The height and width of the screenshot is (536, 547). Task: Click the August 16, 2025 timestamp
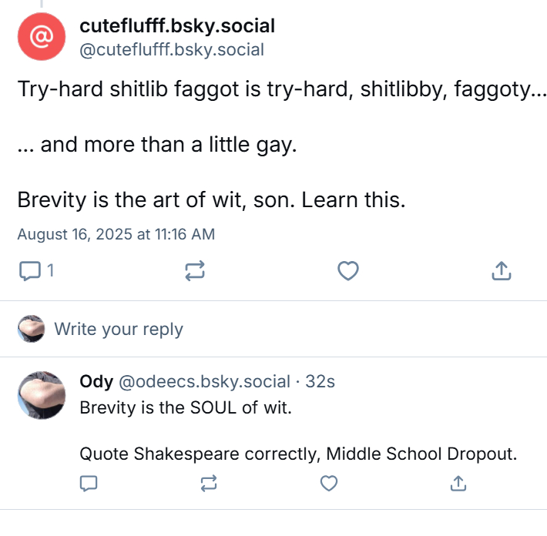pos(116,234)
